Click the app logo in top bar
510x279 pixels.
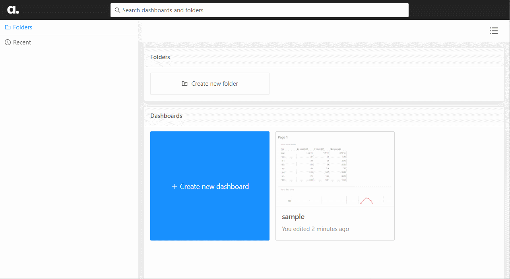pos(13,10)
